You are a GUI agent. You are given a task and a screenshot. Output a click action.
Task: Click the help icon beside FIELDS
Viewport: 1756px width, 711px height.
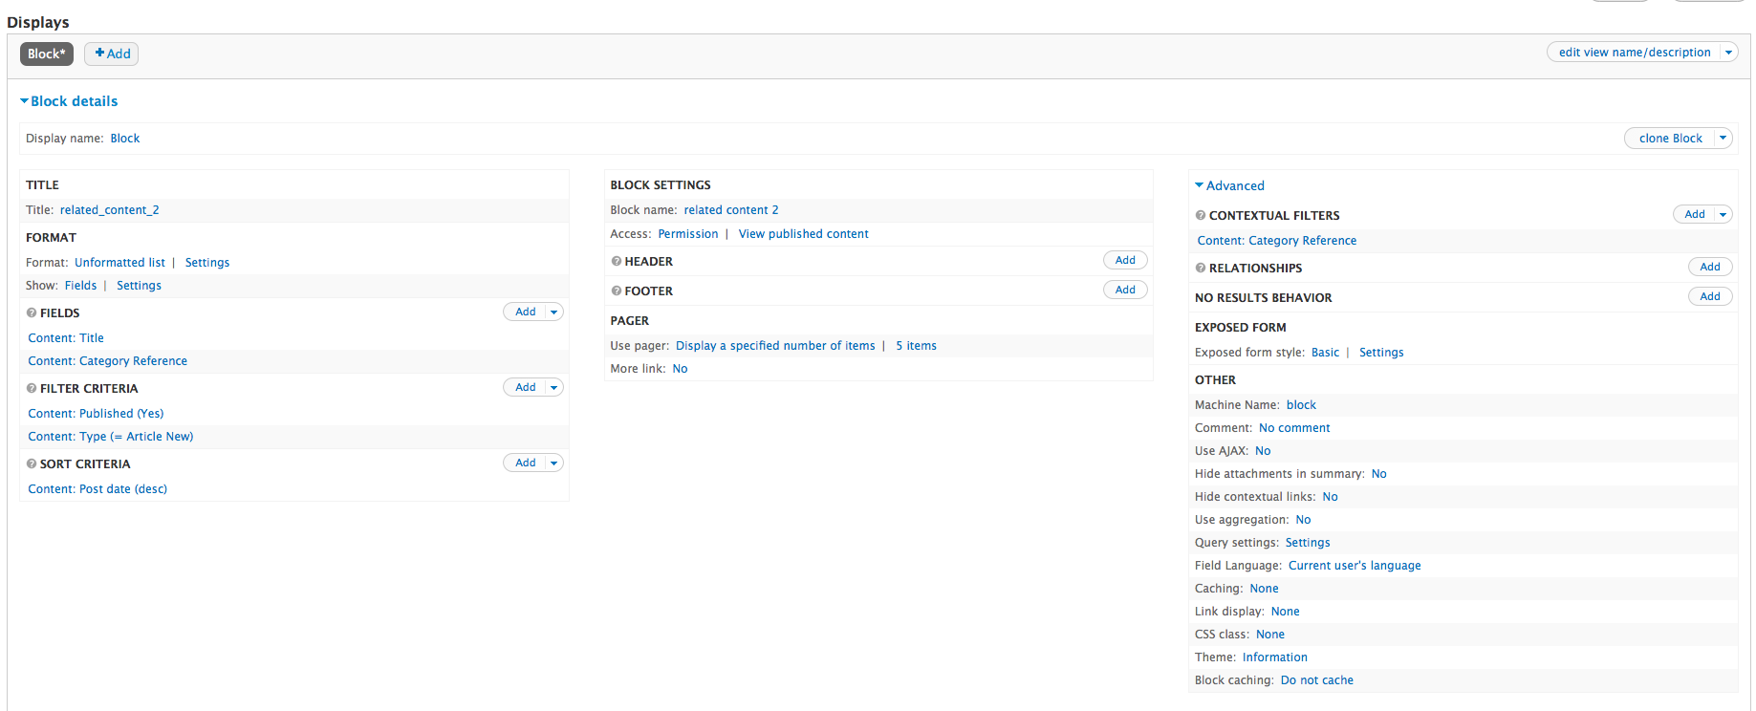pos(32,312)
